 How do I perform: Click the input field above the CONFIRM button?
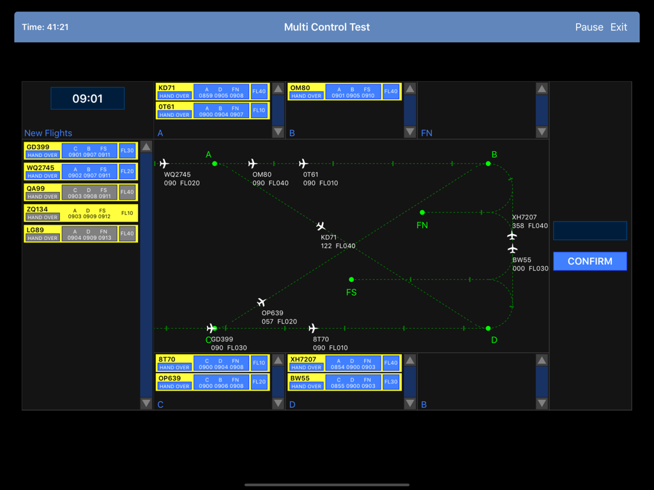[589, 231]
